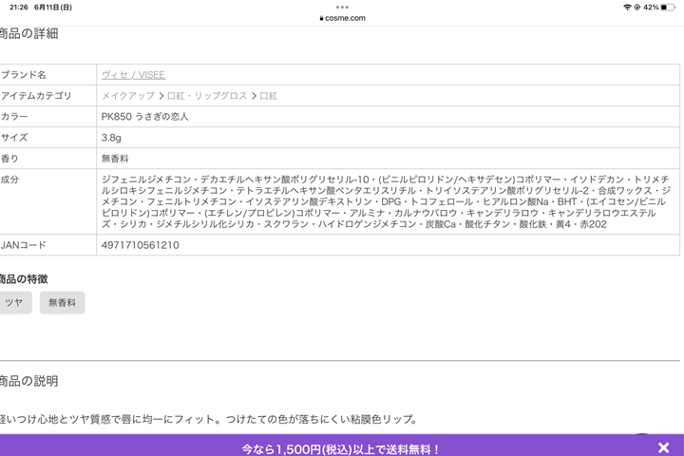Tap the 送料無料 promotion banner text
Screen dimensions: 684x456
tap(340, 449)
